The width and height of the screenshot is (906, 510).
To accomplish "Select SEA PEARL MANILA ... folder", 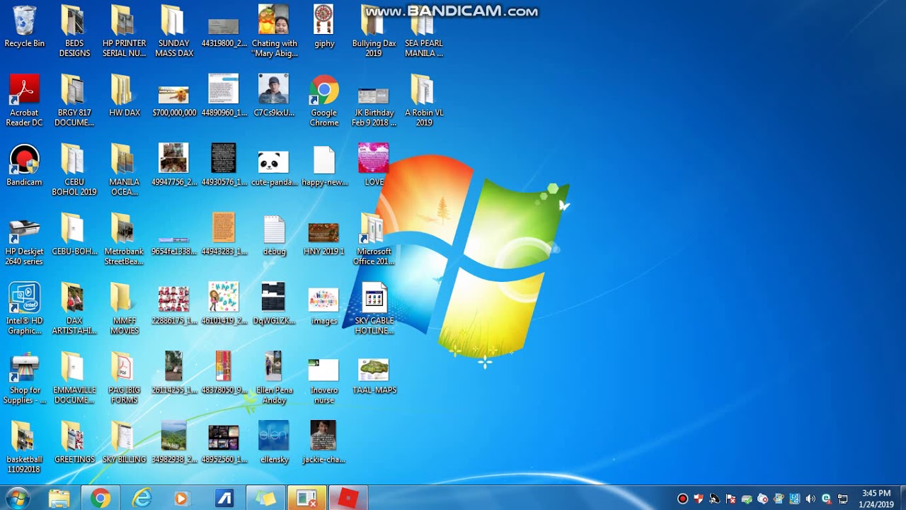I will coord(423,31).
